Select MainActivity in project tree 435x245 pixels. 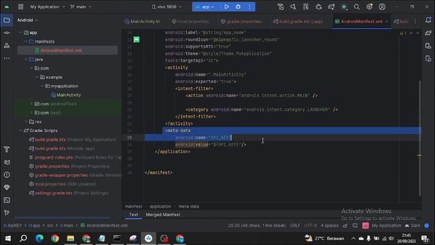69,95
